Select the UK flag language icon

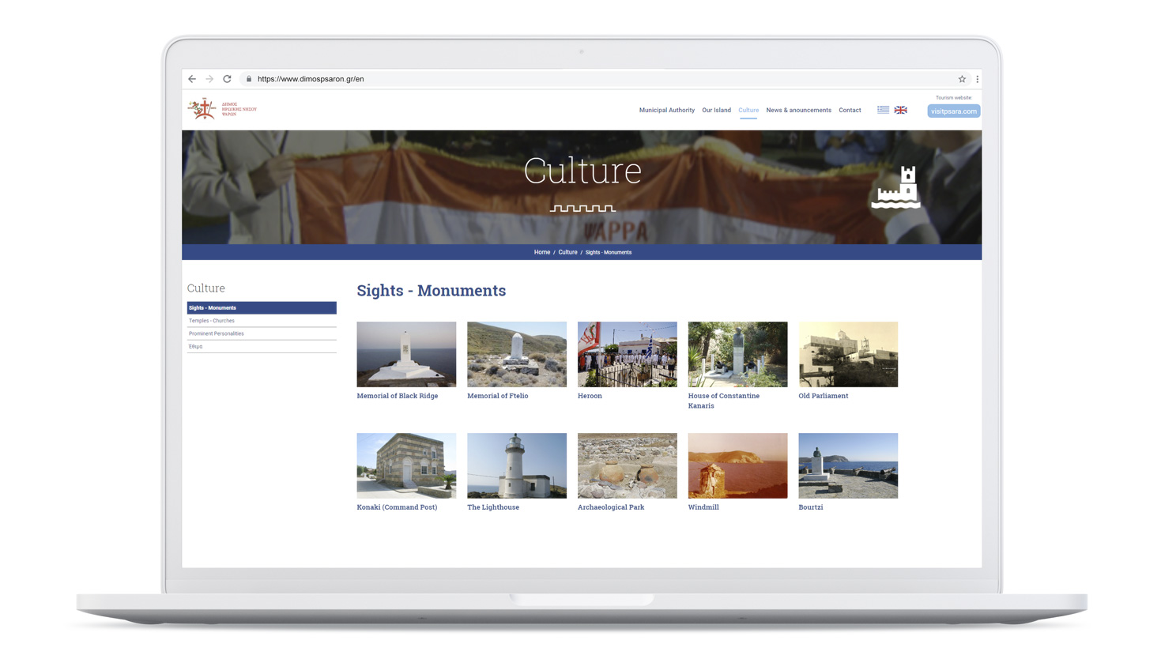(x=901, y=110)
